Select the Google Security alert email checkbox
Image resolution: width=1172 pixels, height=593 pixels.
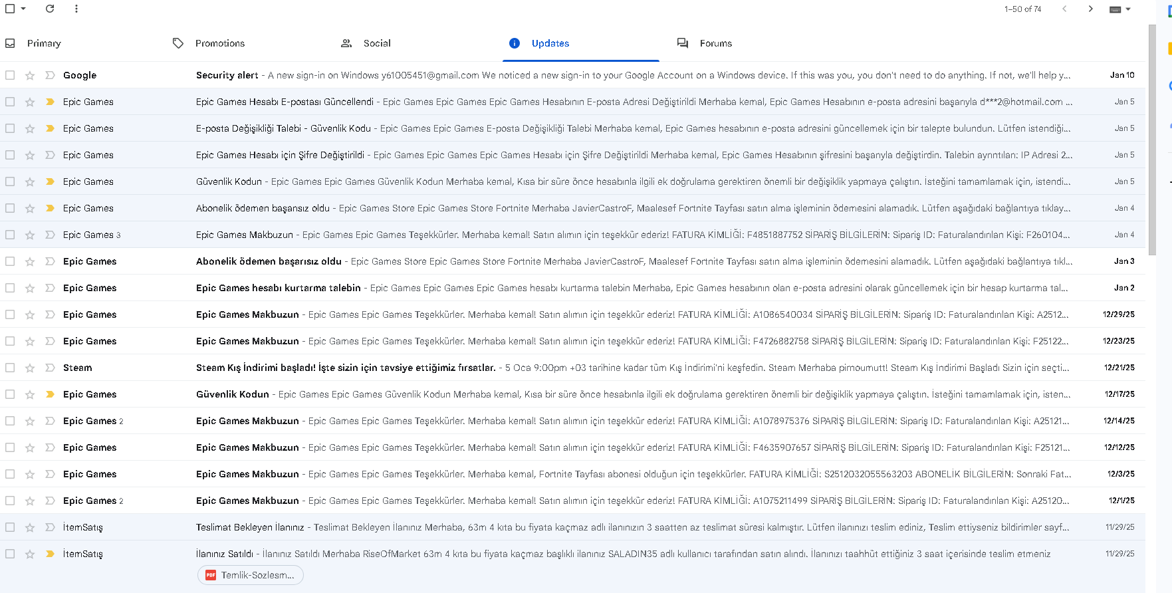(x=10, y=75)
